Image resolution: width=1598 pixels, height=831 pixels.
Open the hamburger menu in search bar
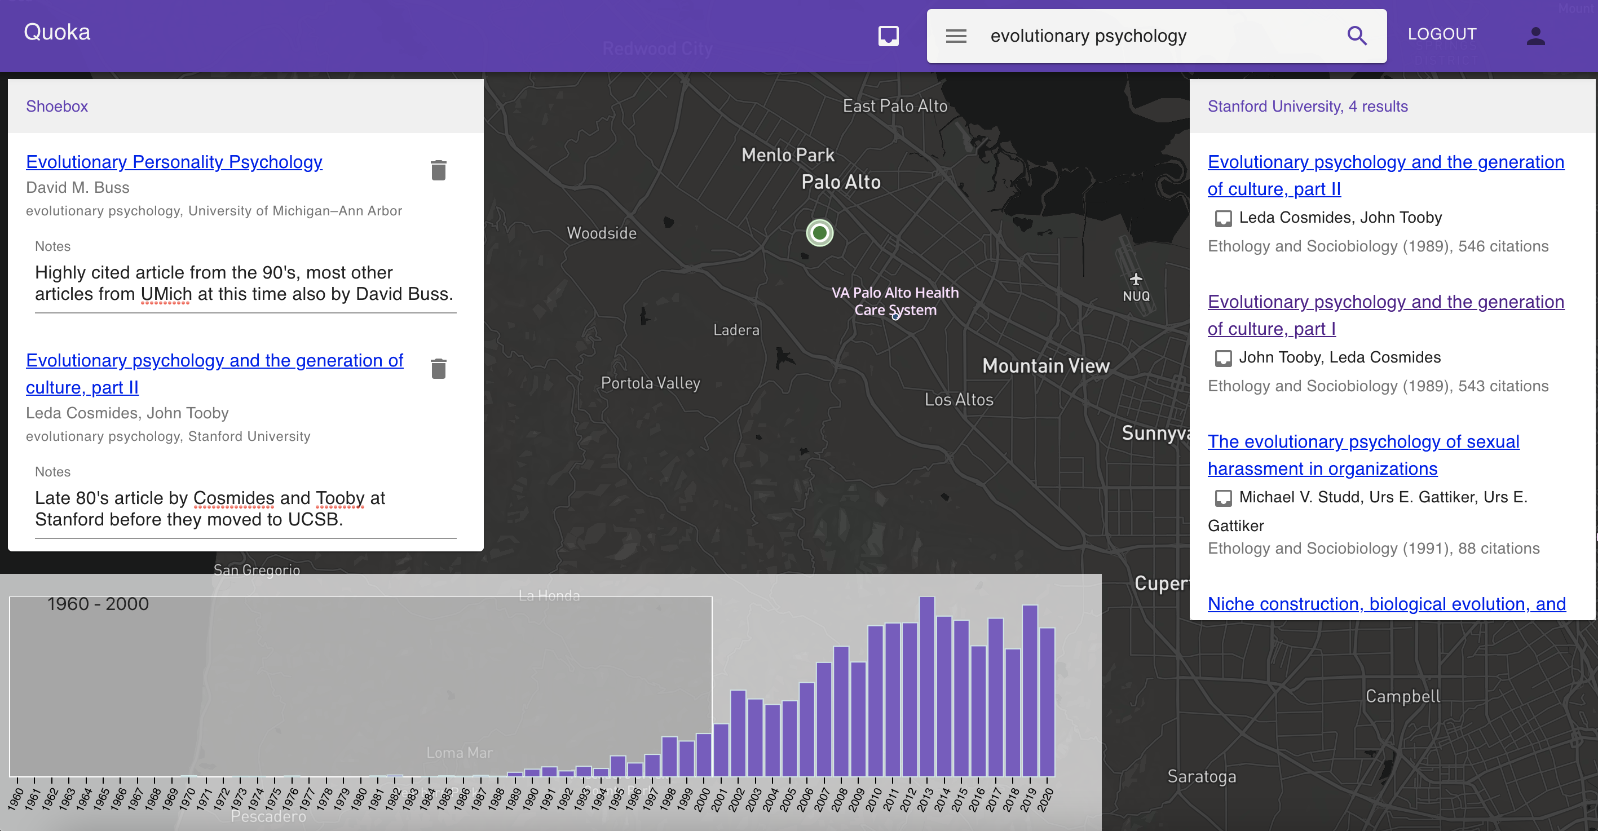click(956, 36)
